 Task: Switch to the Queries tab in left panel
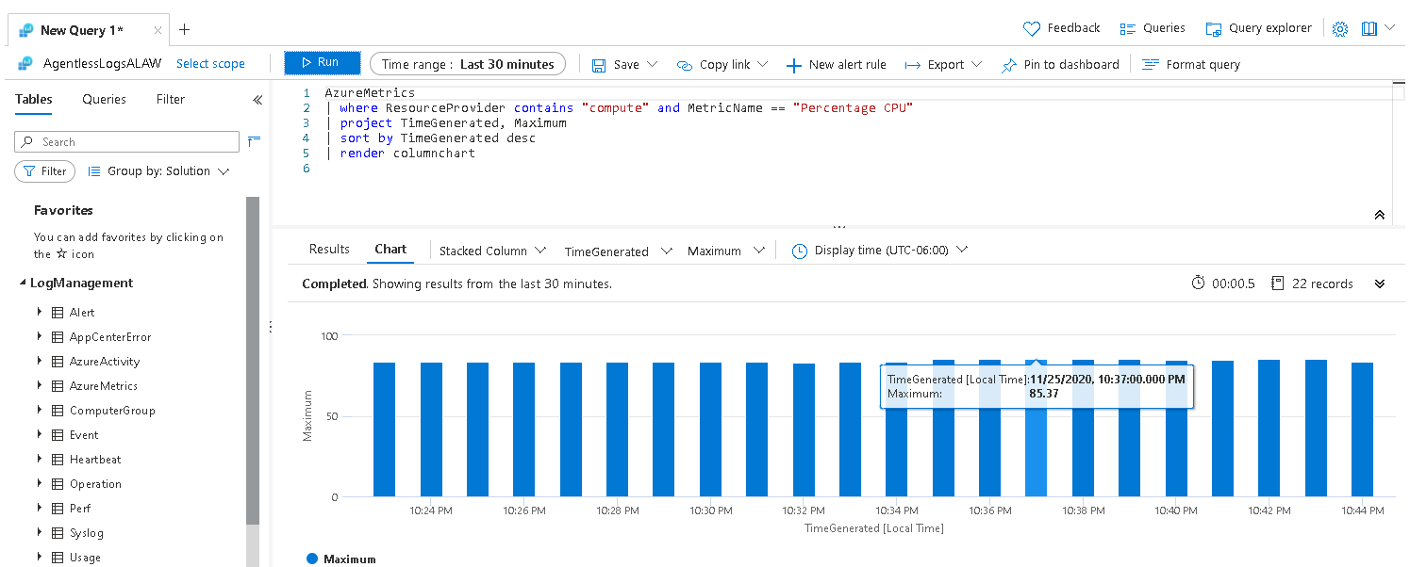[x=104, y=99]
